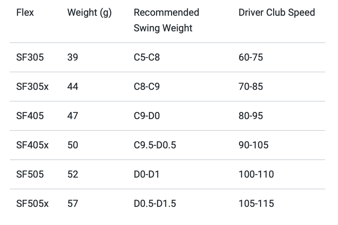Click the C5-C8 swing weight cell

click(x=147, y=57)
